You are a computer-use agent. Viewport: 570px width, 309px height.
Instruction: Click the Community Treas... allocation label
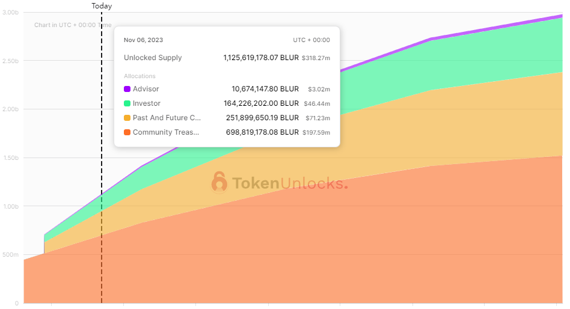tap(166, 133)
